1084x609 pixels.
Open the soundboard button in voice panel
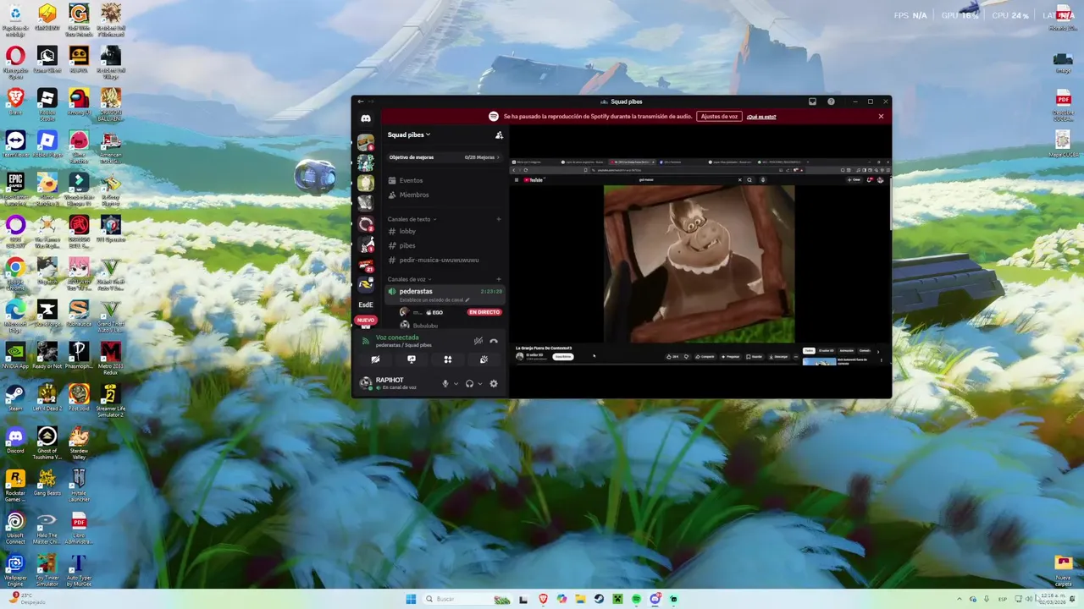tap(484, 359)
